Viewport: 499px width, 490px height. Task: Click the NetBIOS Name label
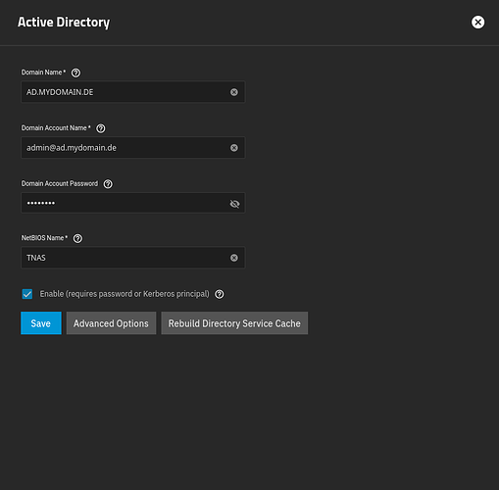[44, 238]
